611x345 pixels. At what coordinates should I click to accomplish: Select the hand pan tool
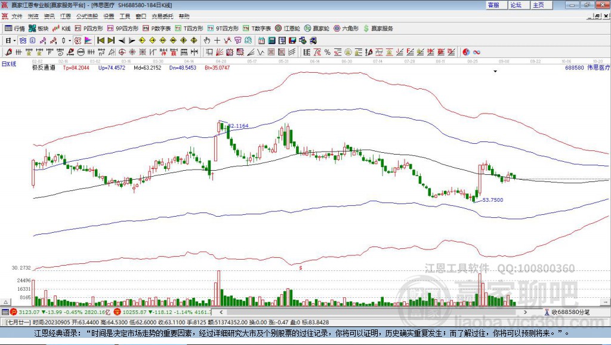click(x=207, y=41)
